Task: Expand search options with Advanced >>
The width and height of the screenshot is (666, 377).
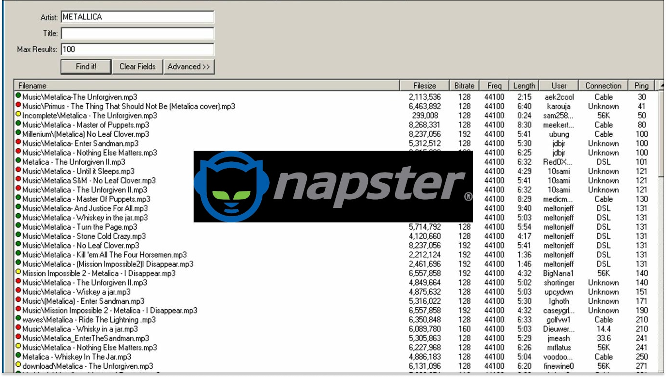Action: pyautogui.click(x=189, y=67)
